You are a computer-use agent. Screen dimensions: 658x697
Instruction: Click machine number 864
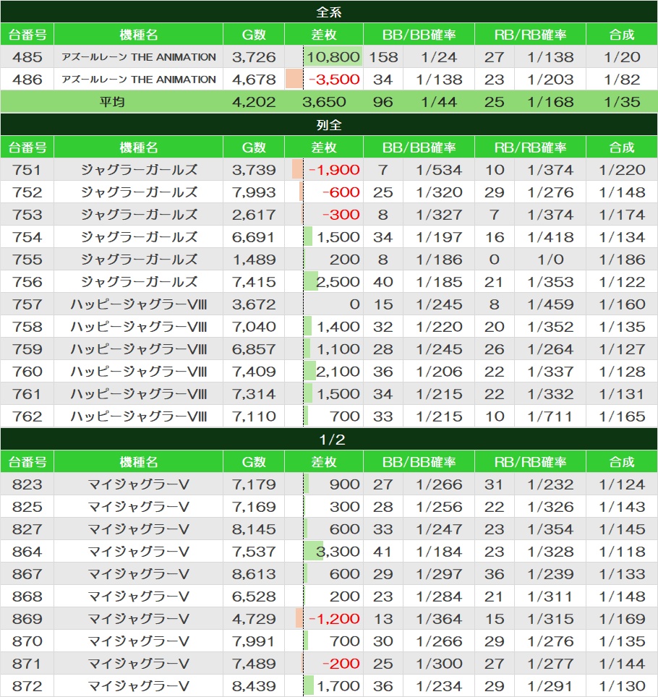point(27,551)
